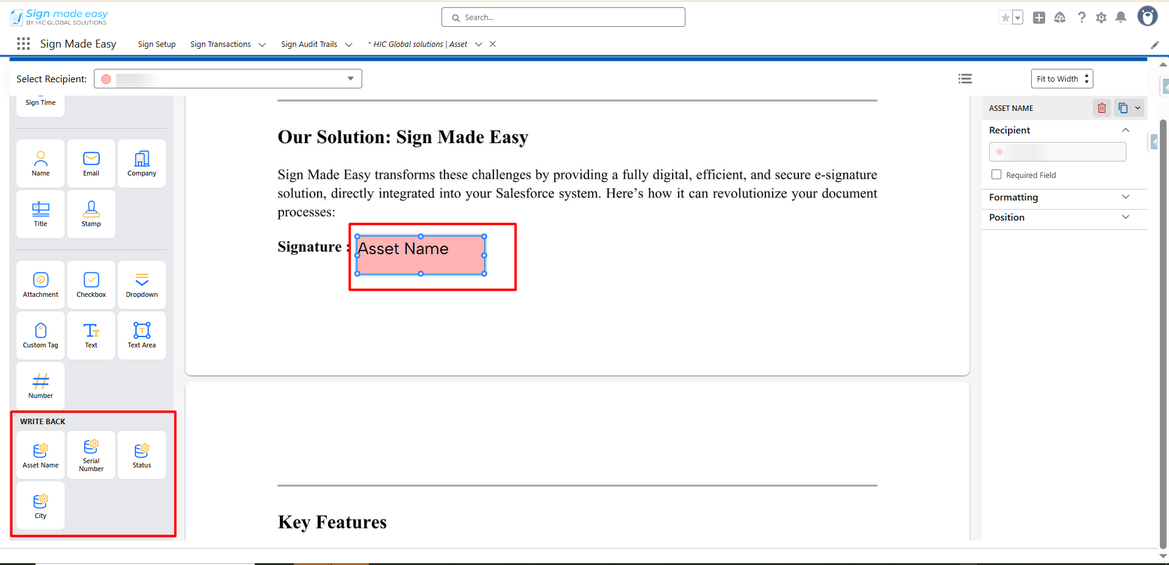Screen dimensions: 1169x565
Task: Open the Sign Audit Trails dropdown arrow
Action: 349,44
